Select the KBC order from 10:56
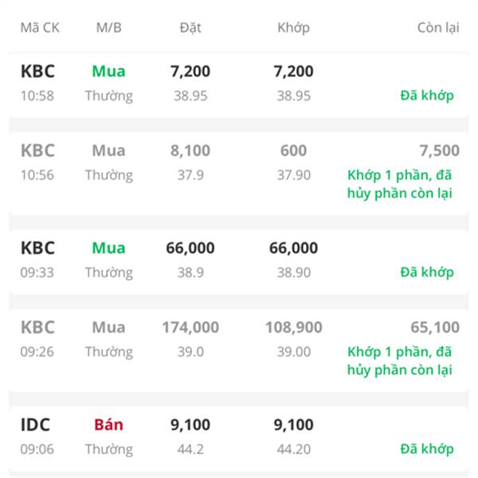This screenshot has height=478, width=478. (x=239, y=173)
